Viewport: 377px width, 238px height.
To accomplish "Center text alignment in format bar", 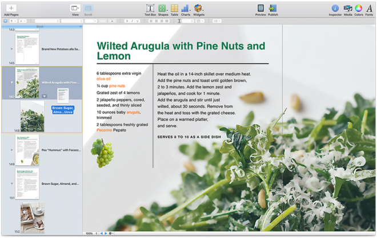I will pyautogui.click(x=157, y=21).
